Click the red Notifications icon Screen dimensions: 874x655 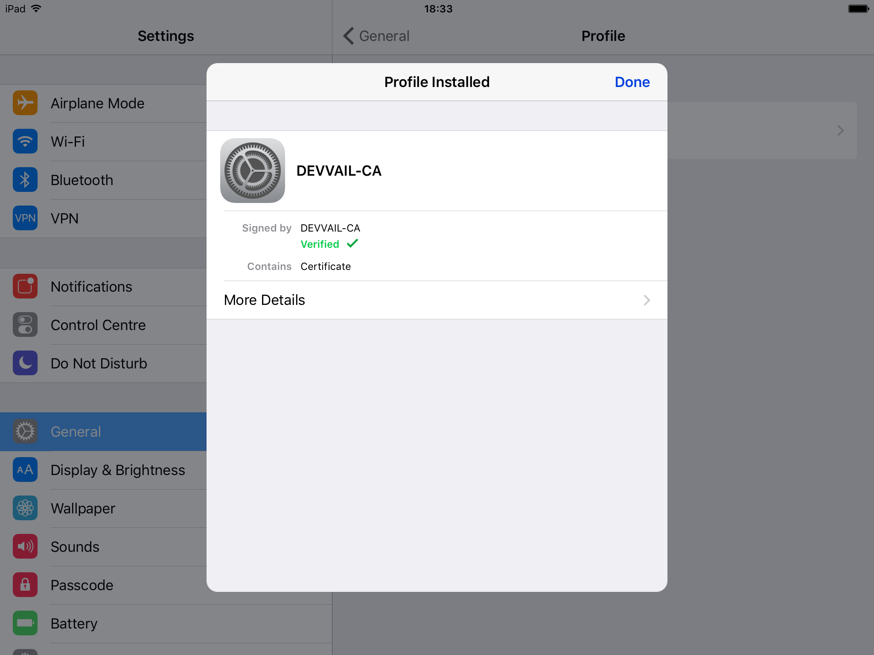[x=25, y=286]
